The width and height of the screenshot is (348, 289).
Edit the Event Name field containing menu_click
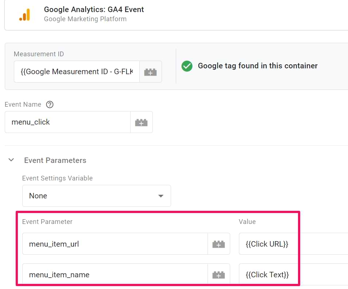click(67, 122)
